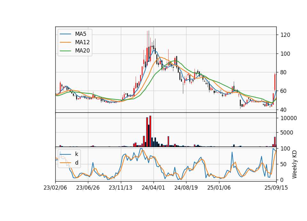Click the 120 price axis label

point(285,35)
